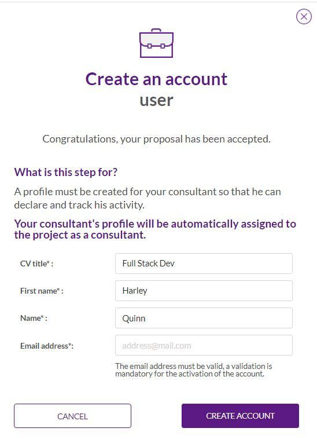
Task: Click the 'CV title*' label
Action: coord(36,264)
